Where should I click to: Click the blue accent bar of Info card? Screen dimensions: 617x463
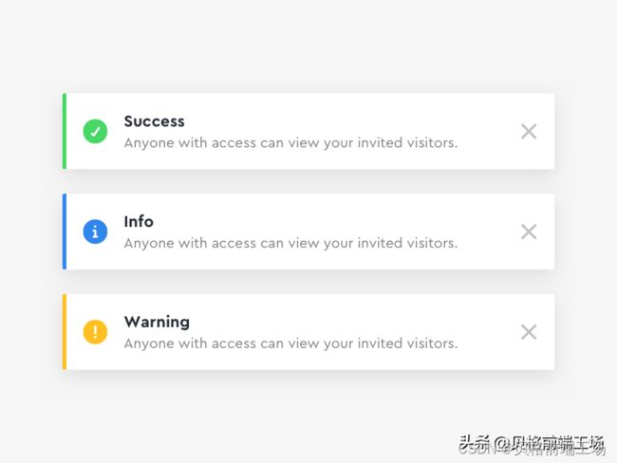[x=65, y=231]
